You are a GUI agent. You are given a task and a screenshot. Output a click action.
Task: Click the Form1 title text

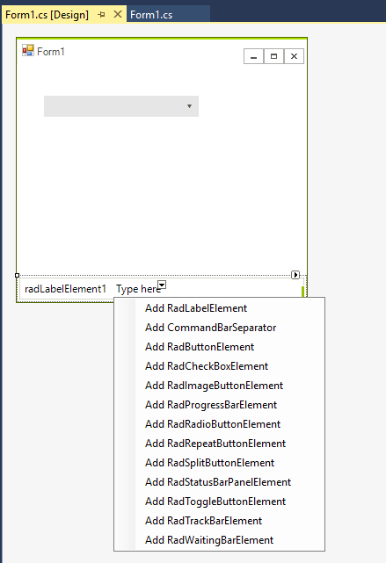(x=51, y=52)
